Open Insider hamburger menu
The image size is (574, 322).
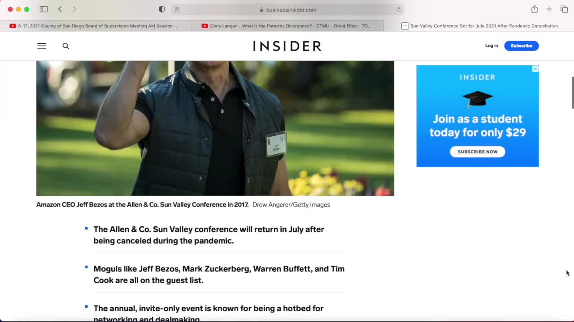tap(42, 46)
